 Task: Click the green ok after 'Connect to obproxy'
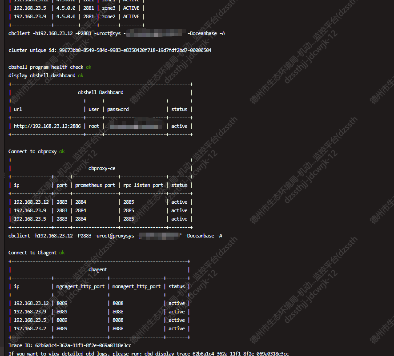[x=62, y=151]
